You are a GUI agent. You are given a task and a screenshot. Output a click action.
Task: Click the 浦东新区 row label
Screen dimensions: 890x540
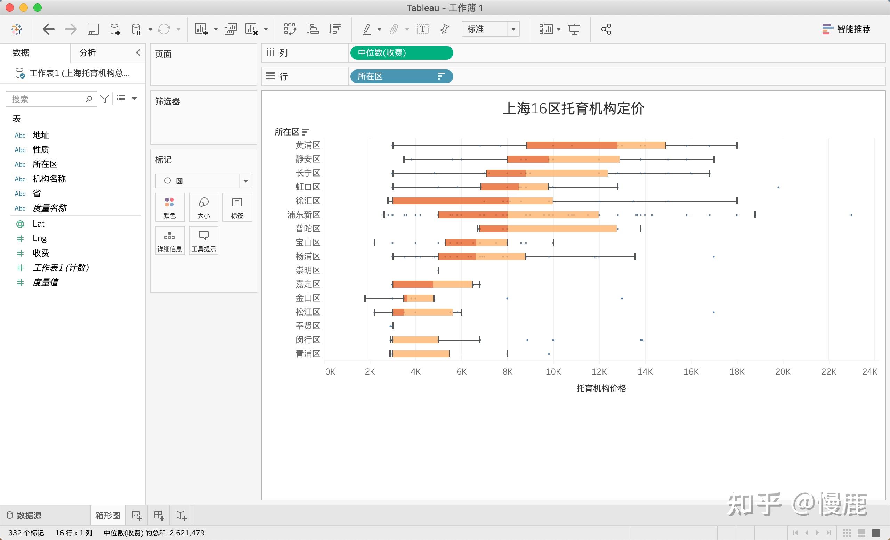(304, 215)
